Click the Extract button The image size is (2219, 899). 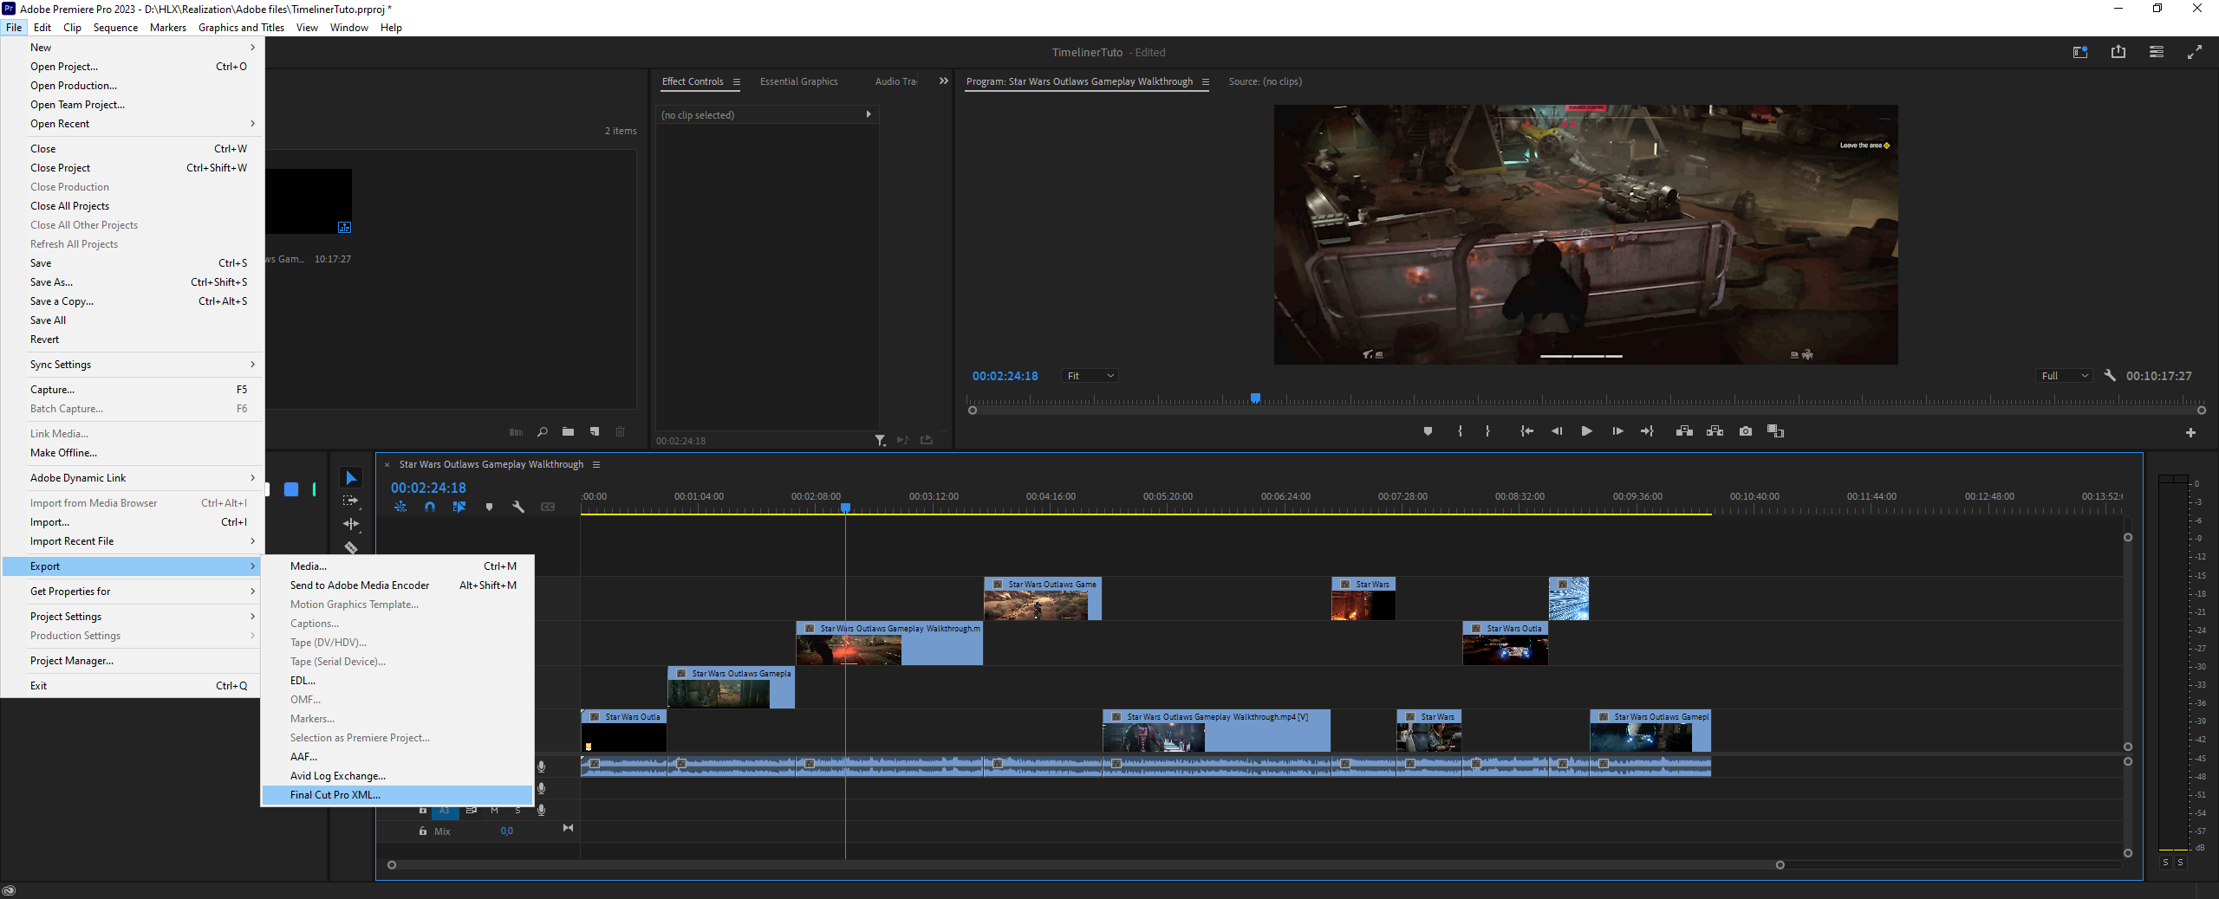(x=1715, y=431)
